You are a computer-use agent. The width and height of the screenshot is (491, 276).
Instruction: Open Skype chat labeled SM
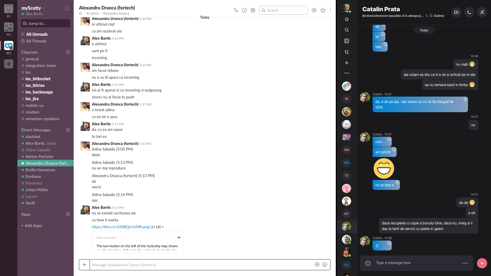[347, 150]
